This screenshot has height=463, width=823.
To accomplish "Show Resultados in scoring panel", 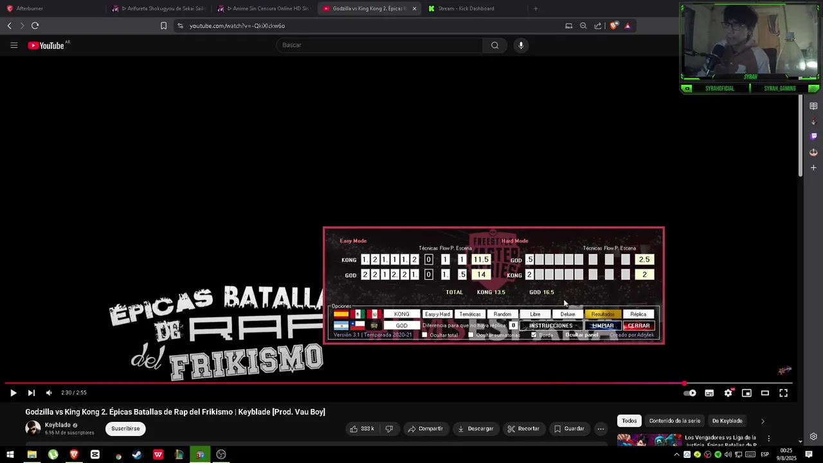I will coord(602,314).
